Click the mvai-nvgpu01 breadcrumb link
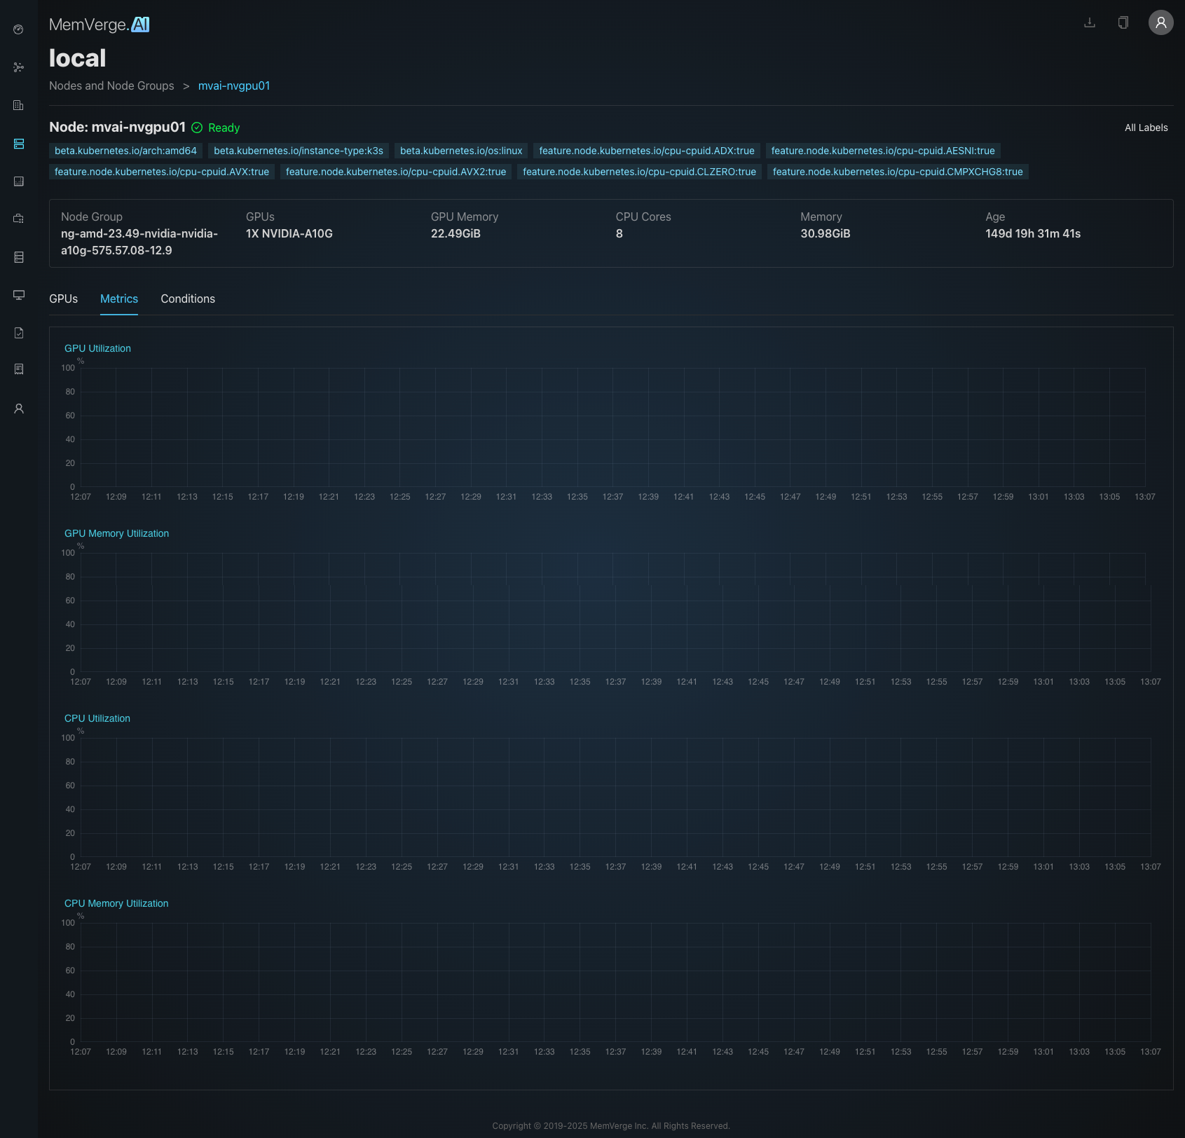 click(234, 85)
